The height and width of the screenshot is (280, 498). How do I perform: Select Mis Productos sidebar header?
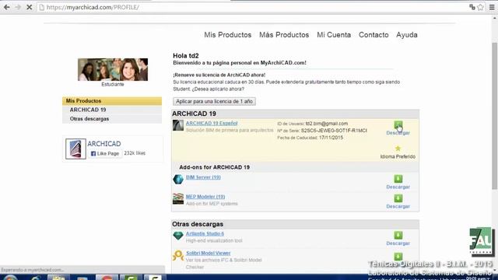click(112, 101)
